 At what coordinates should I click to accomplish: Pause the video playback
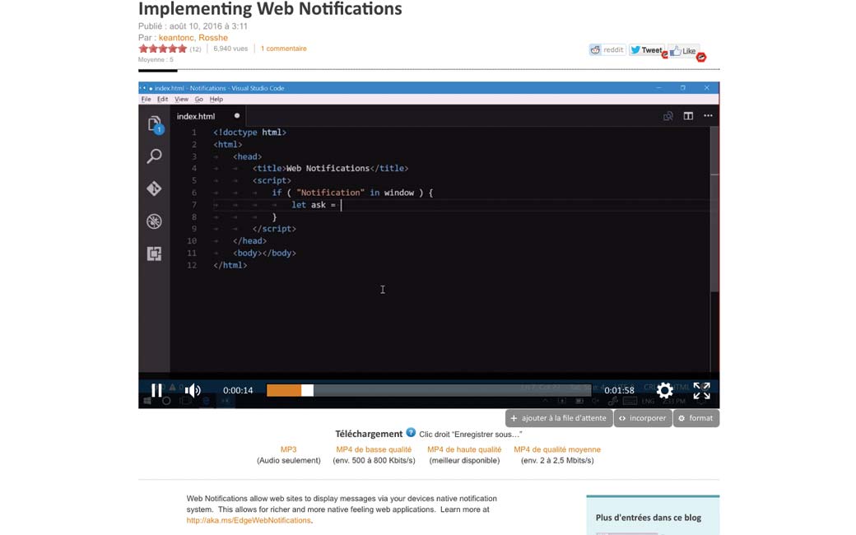[156, 390]
